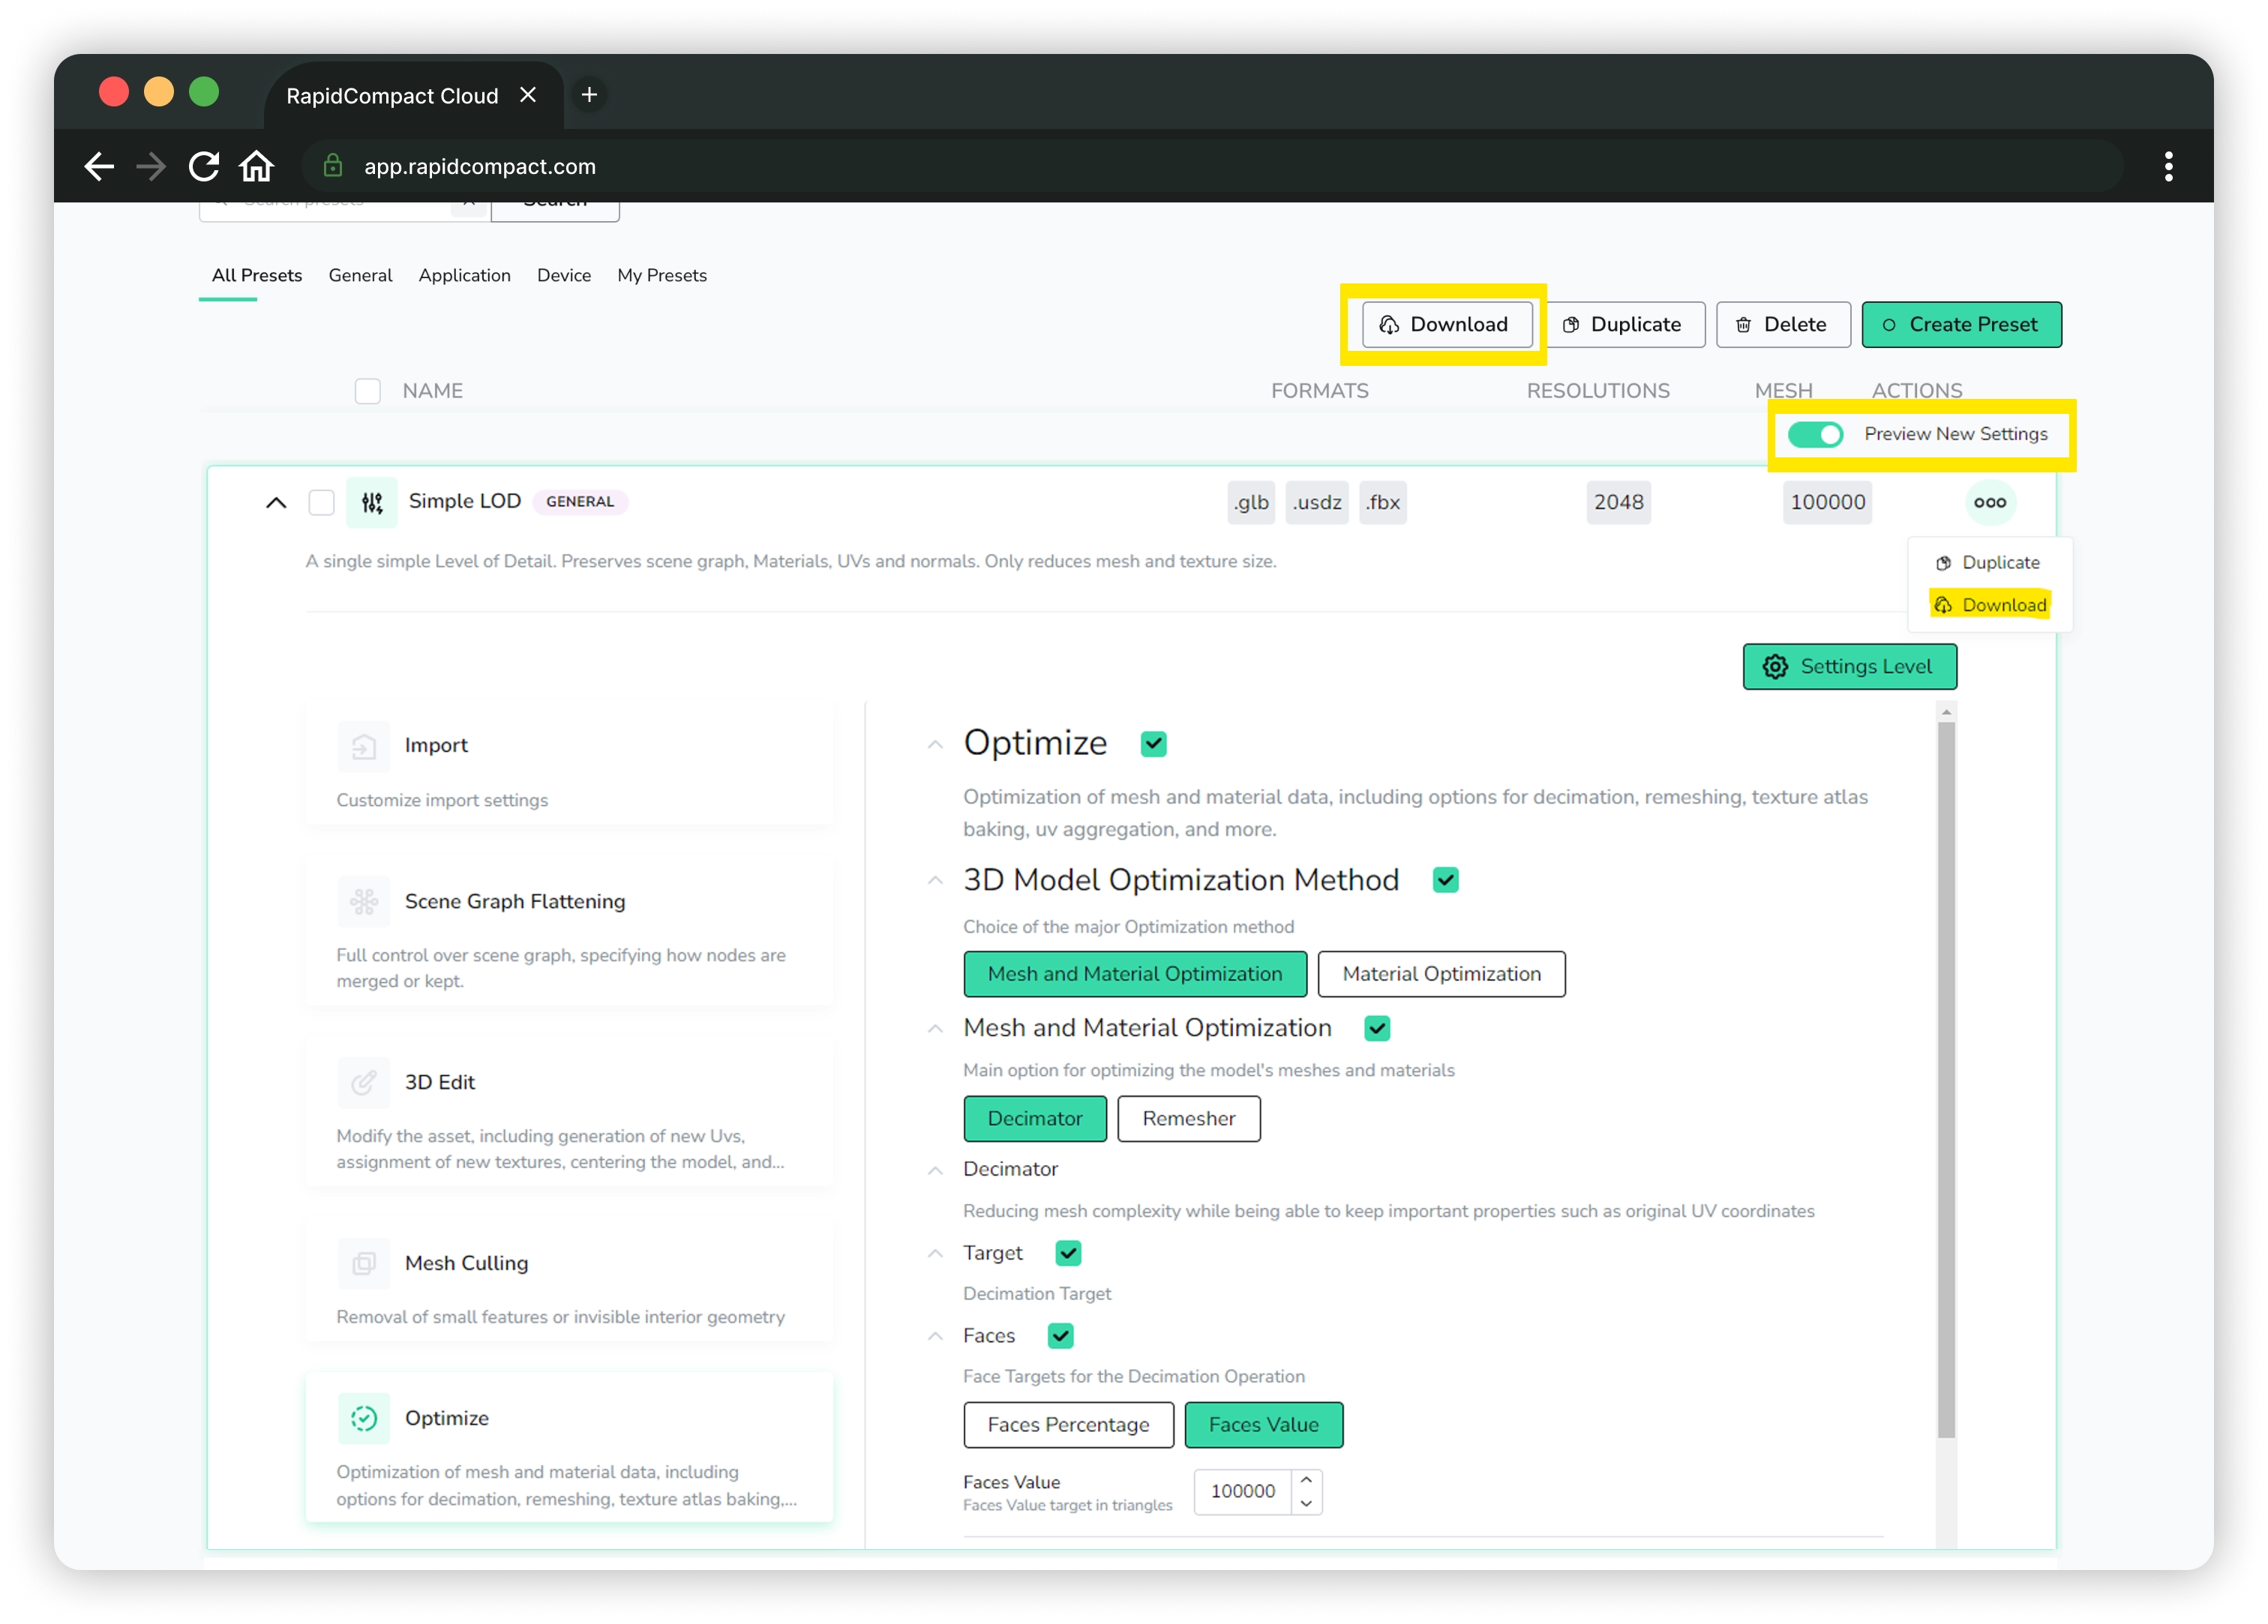
Task: Collapse the Mesh and Material Optimization subsection
Action: 934,1030
